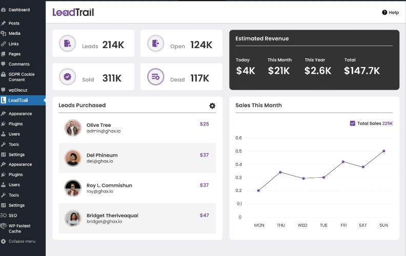
Task: Click the 311K Sold count
Action: (112, 78)
